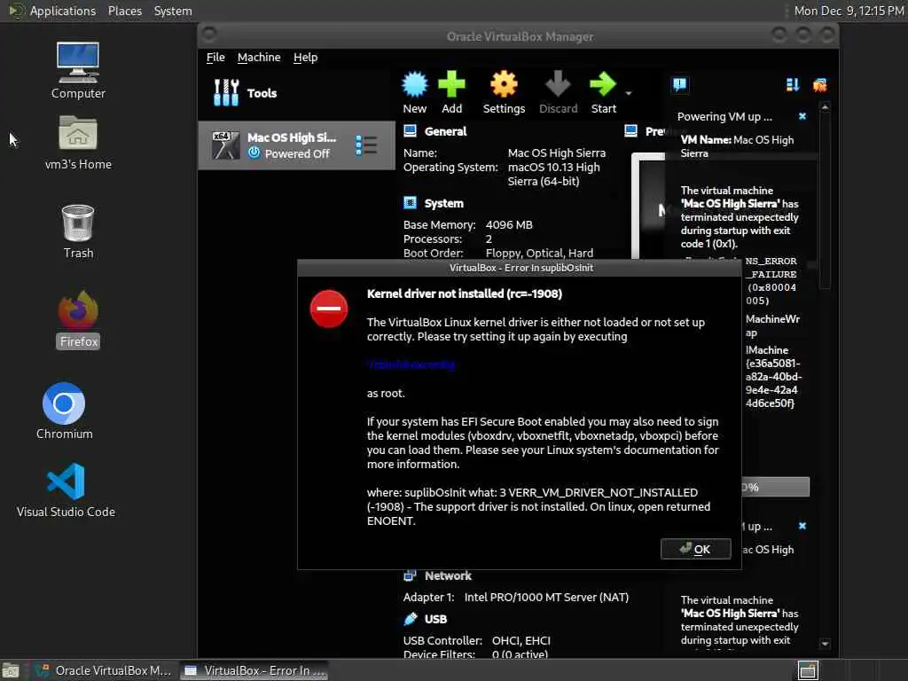Switch to the VirtualBox - Error taskbar entry
Screen dimensions: 908x681
(x=254, y=670)
